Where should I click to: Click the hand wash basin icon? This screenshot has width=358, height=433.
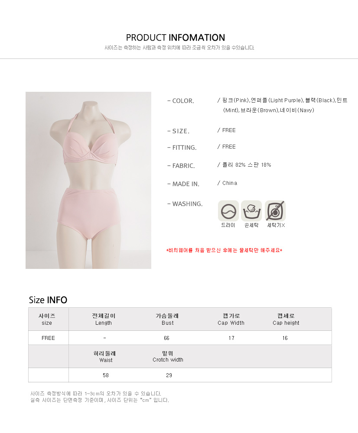click(251, 211)
